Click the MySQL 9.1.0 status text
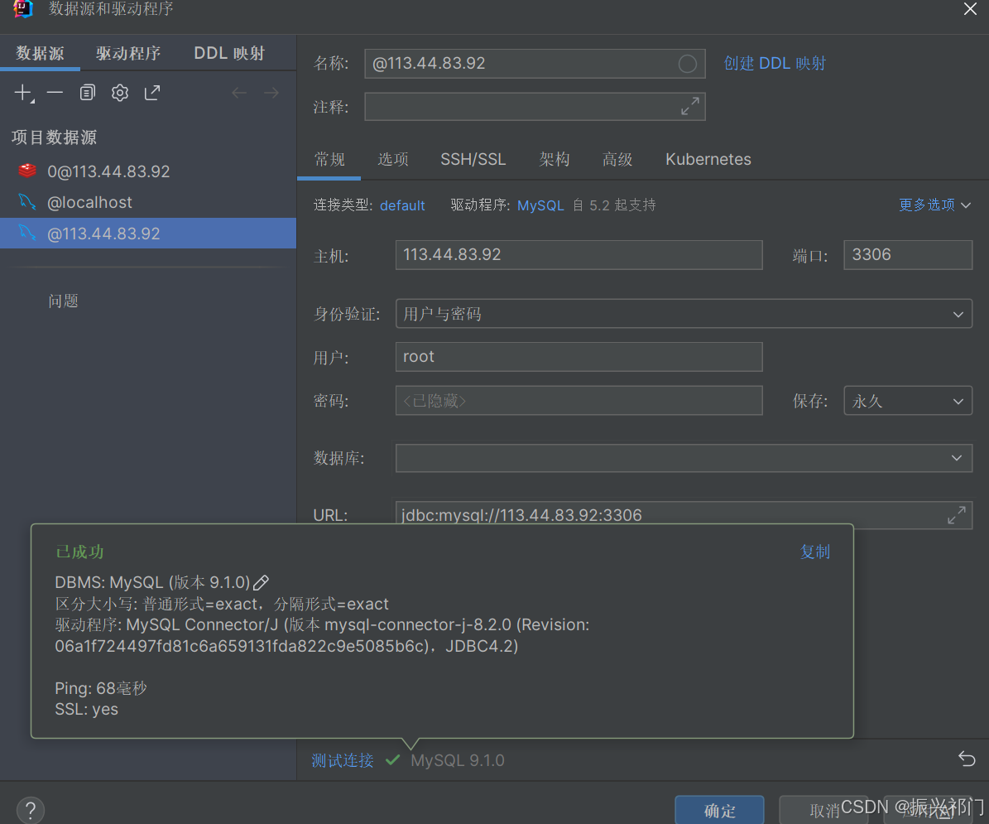Screen dimensions: 989x824 458,760
